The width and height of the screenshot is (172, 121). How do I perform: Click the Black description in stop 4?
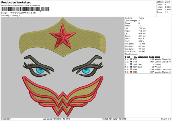point(140,67)
